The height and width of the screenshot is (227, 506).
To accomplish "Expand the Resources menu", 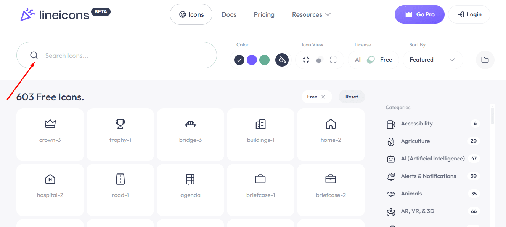I will point(311,14).
